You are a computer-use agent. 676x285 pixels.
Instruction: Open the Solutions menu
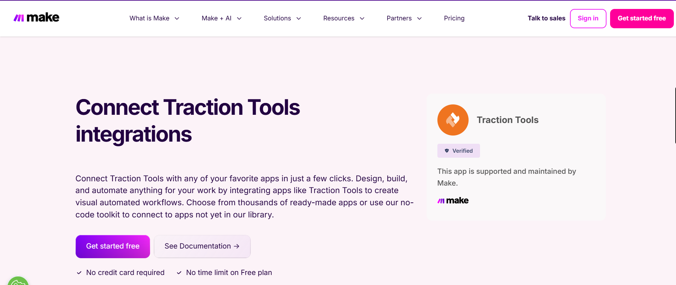[277, 18]
